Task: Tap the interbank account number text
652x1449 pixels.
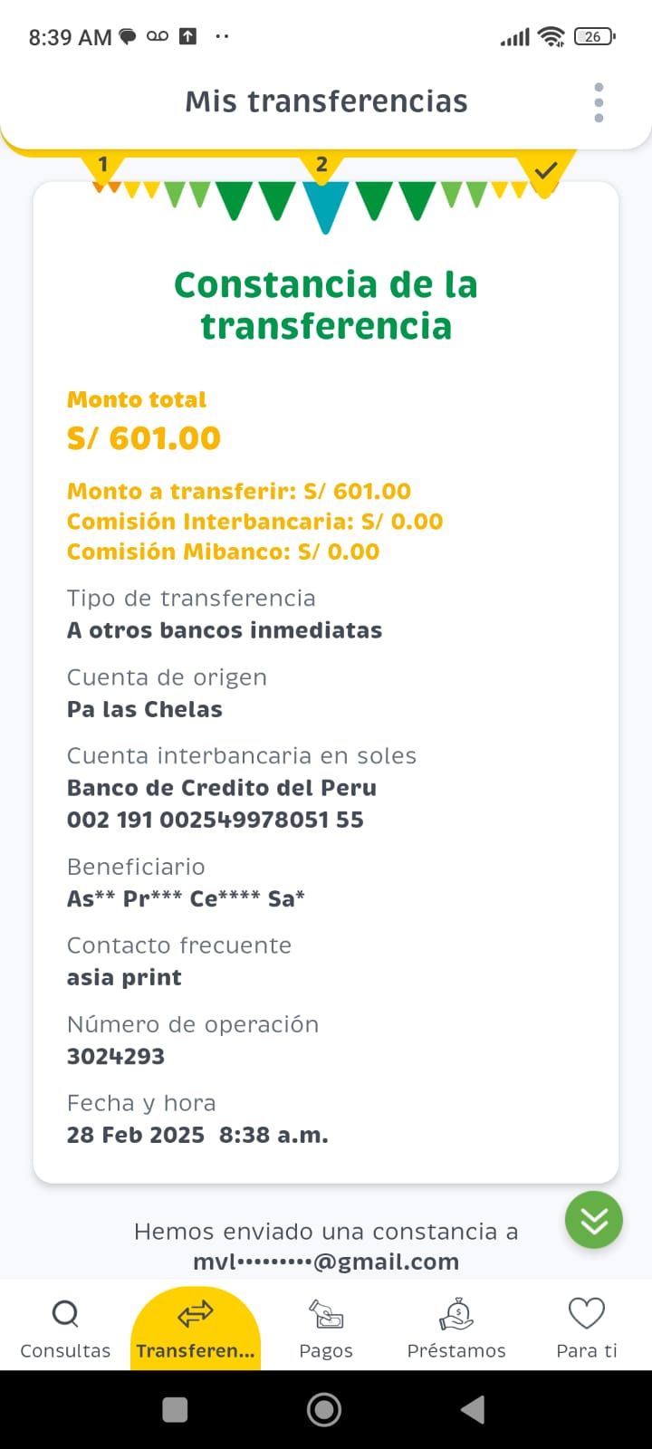Action: (216, 820)
